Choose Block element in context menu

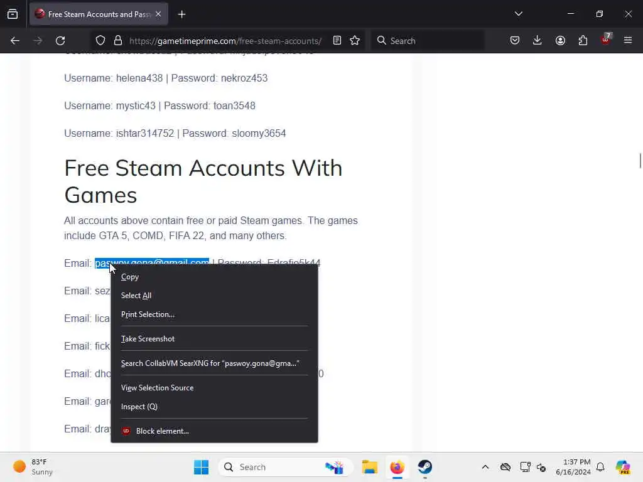coord(214,431)
